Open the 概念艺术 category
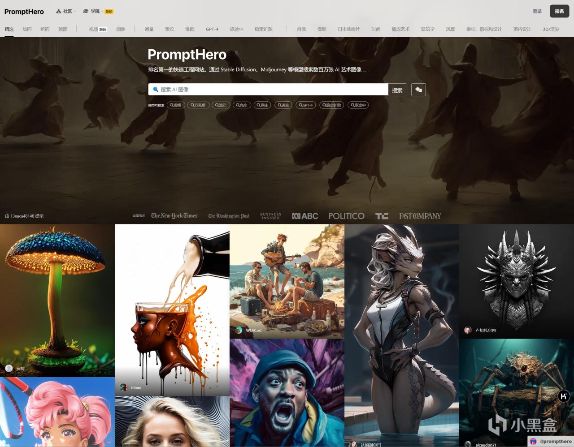 pos(400,29)
